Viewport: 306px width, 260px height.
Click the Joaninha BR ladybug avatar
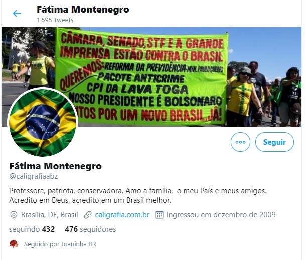pos(14,244)
